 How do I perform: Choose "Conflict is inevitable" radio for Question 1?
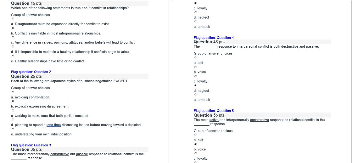12,28
